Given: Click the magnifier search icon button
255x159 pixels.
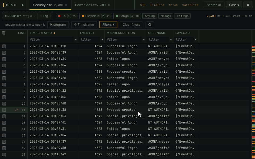Looking at the screenshot, I should coord(150,25).
